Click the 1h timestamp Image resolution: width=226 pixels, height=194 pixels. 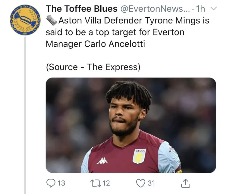(200, 9)
